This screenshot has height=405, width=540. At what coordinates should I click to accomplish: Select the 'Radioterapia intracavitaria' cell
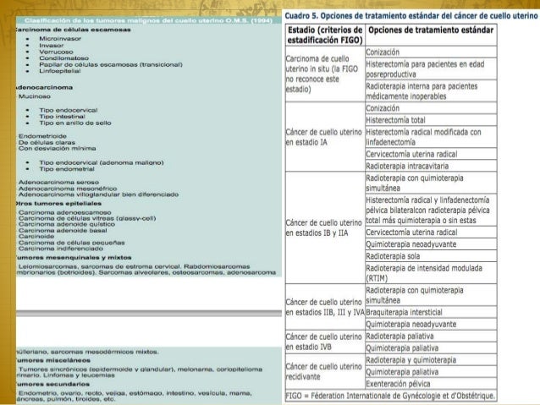click(x=431, y=166)
